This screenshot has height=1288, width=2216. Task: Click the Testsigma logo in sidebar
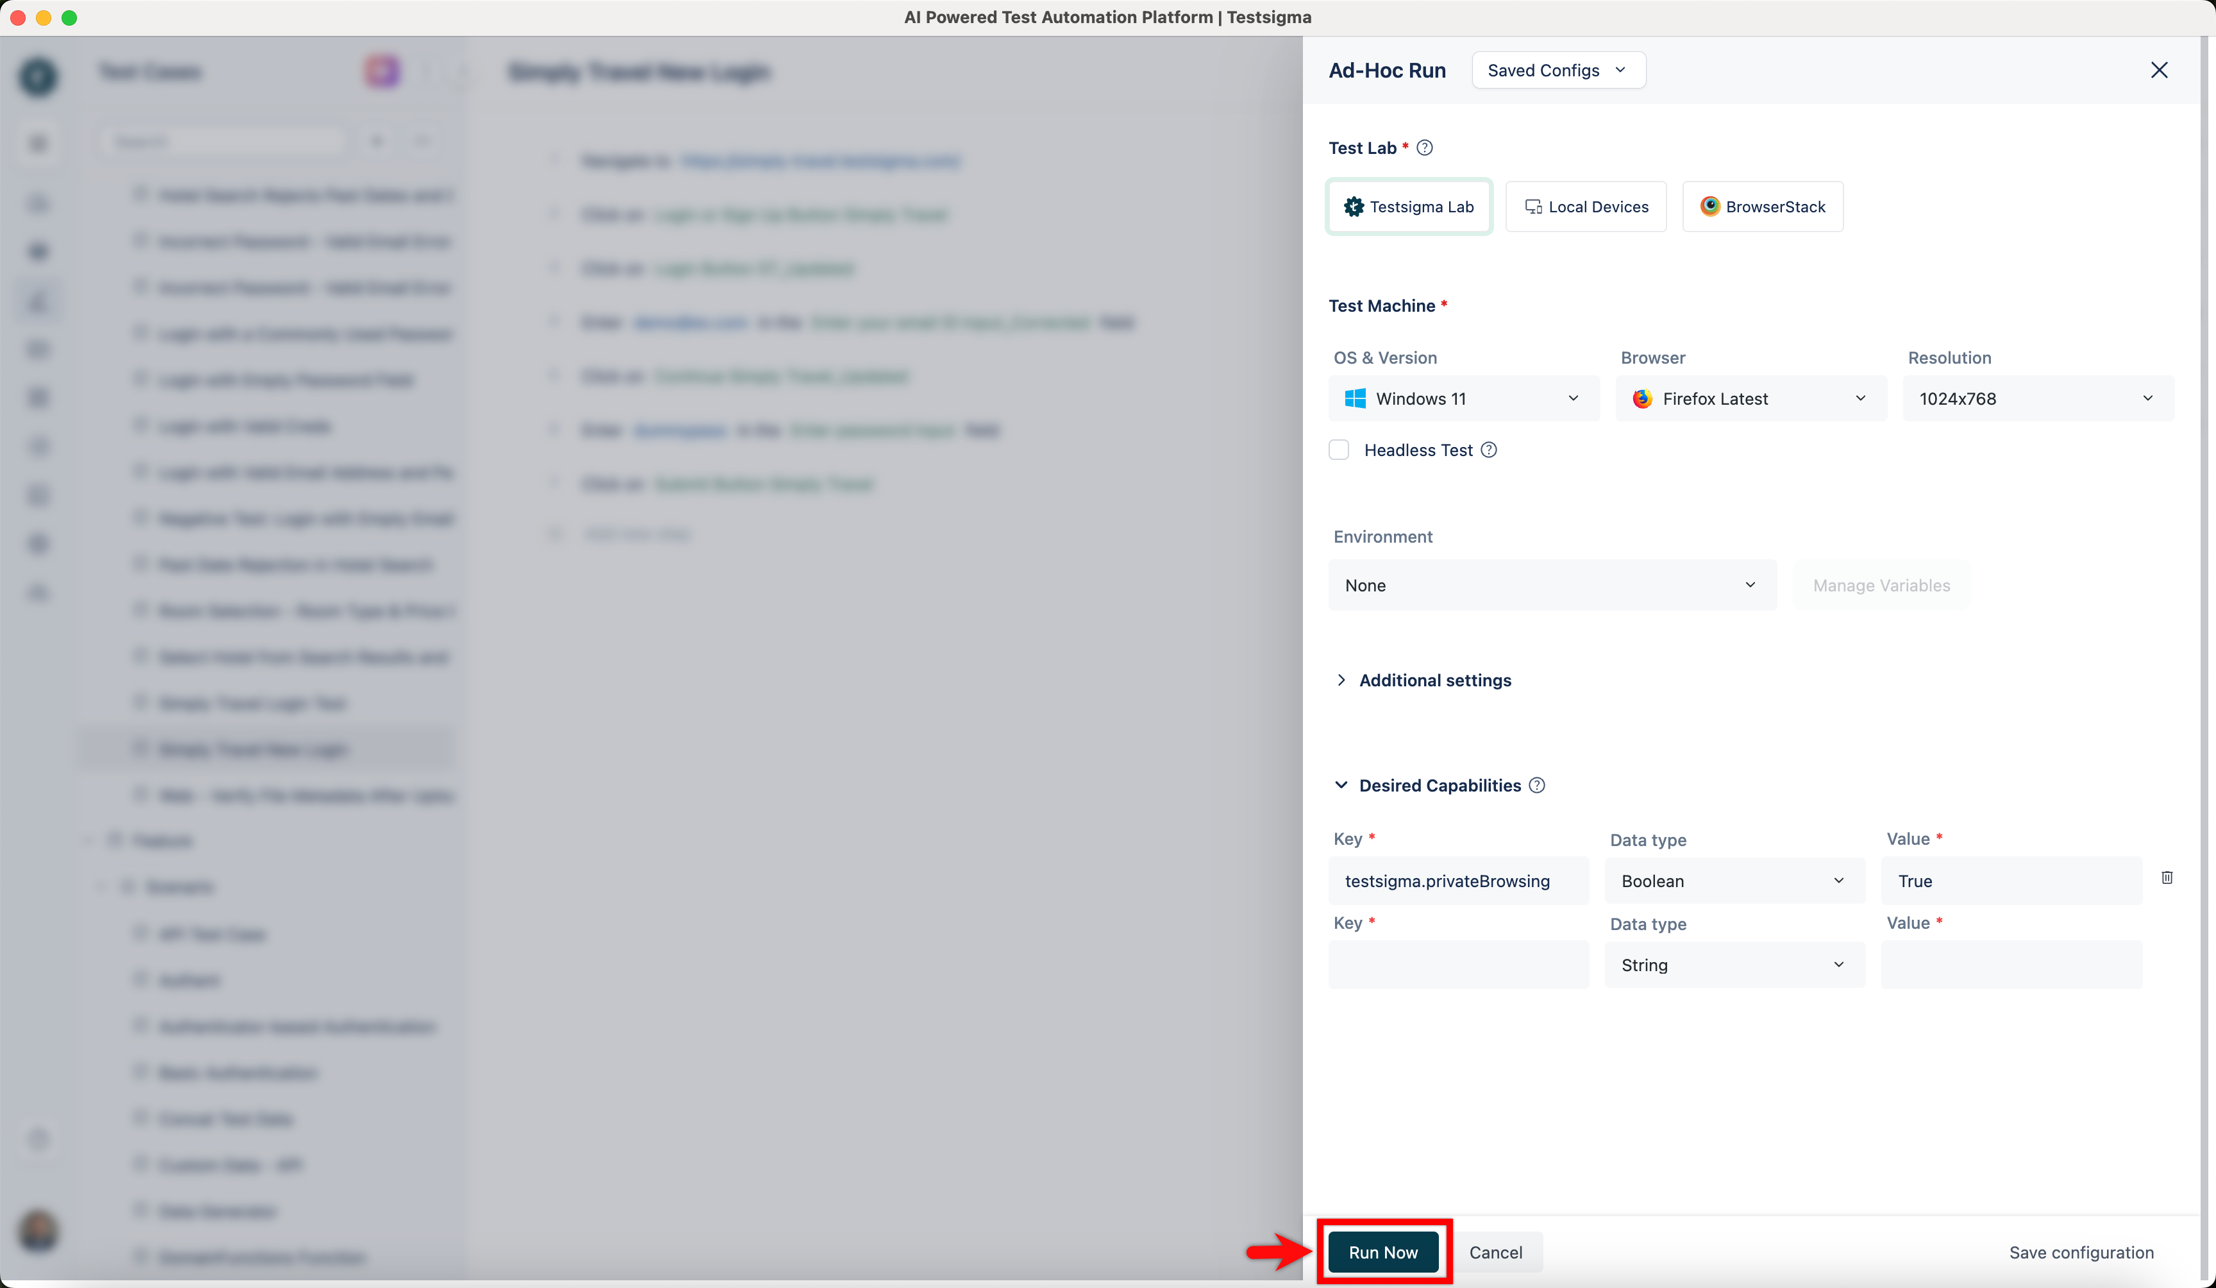click(x=38, y=76)
